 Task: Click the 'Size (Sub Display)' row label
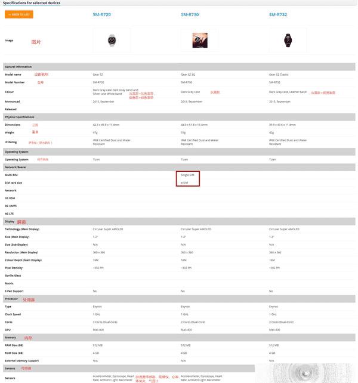pos(16,245)
